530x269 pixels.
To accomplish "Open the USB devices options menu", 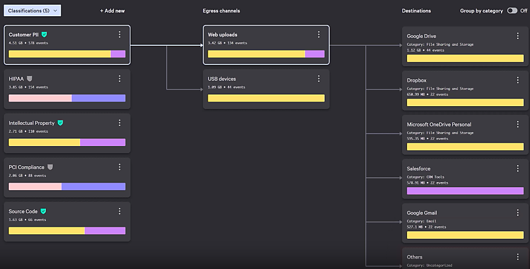I will point(318,79).
